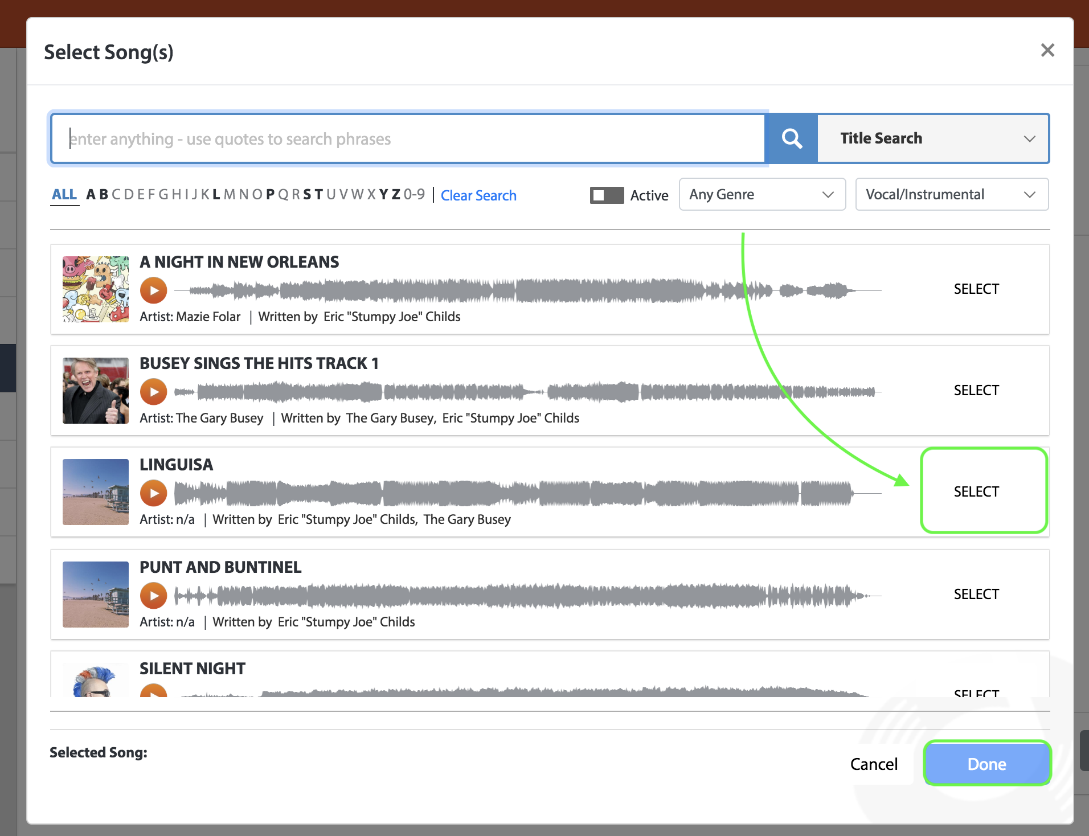
Task: Click the Done button
Action: pyautogui.click(x=987, y=764)
